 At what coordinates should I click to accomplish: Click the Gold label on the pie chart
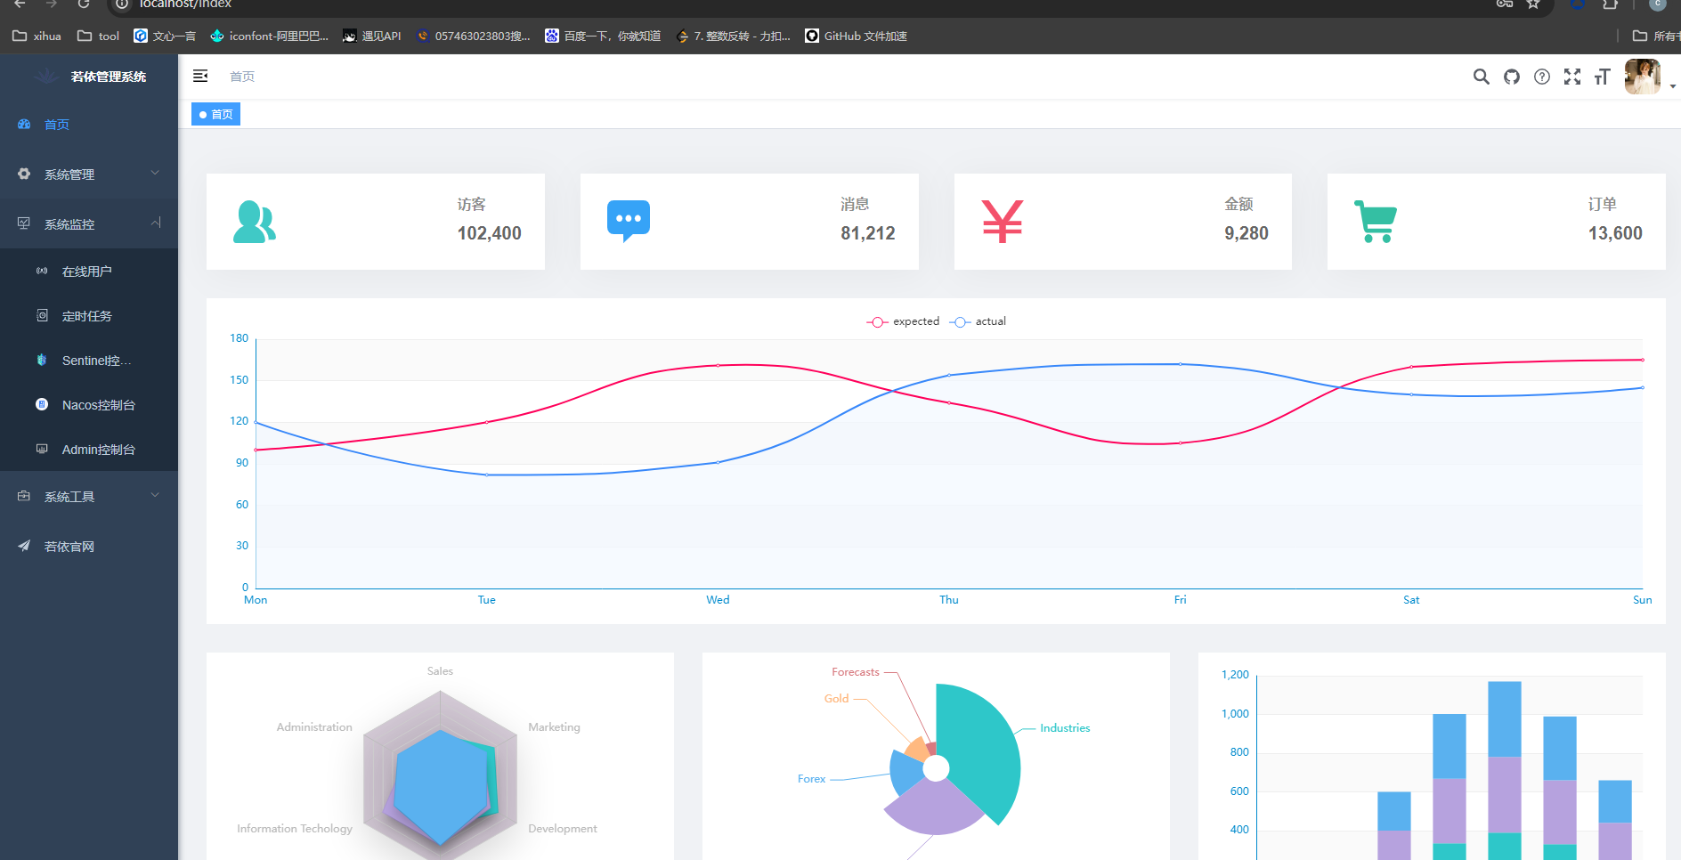[x=836, y=699]
